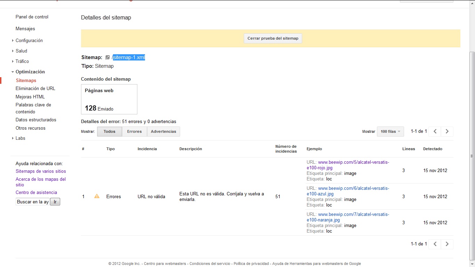Click the page's vertical scrollbar
Image resolution: width=475 pixels, height=267 pixels.
[472, 156]
